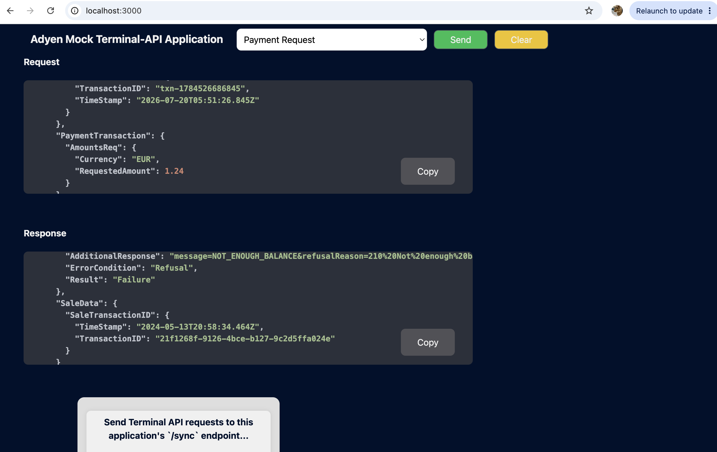Click the Request heading
The height and width of the screenshot is (452, 717).
click(x=41, y=62)
